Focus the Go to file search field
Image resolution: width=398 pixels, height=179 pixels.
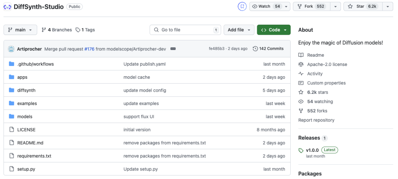185,30
